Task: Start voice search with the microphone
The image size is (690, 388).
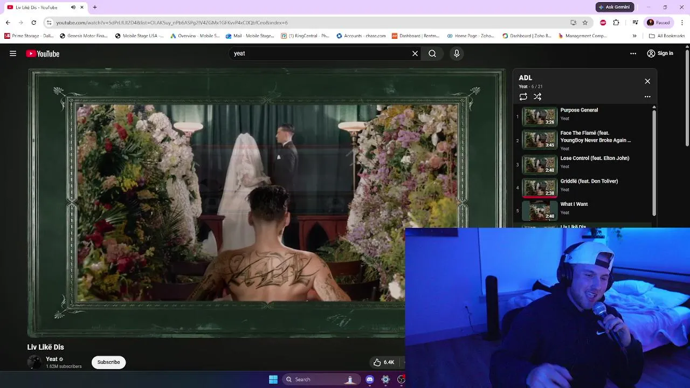Action: [x=457, y=53]
